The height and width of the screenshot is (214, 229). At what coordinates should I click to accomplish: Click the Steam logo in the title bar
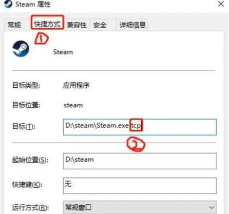(8, 4)
